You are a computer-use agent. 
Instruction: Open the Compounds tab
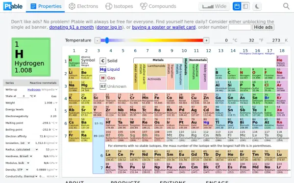[158, 6]
